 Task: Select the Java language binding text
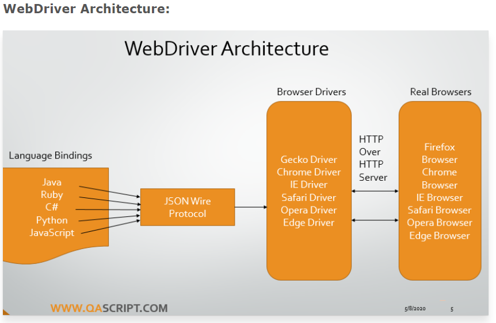(52, 182)
